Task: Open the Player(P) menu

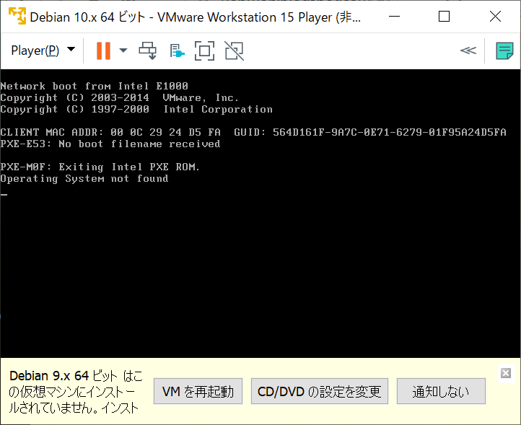Action: pos(43,51)
